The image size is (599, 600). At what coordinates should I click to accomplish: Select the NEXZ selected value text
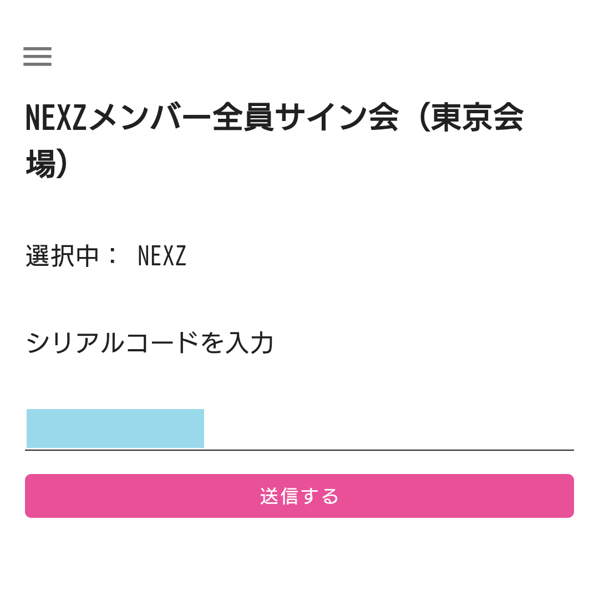pos(162,256)
